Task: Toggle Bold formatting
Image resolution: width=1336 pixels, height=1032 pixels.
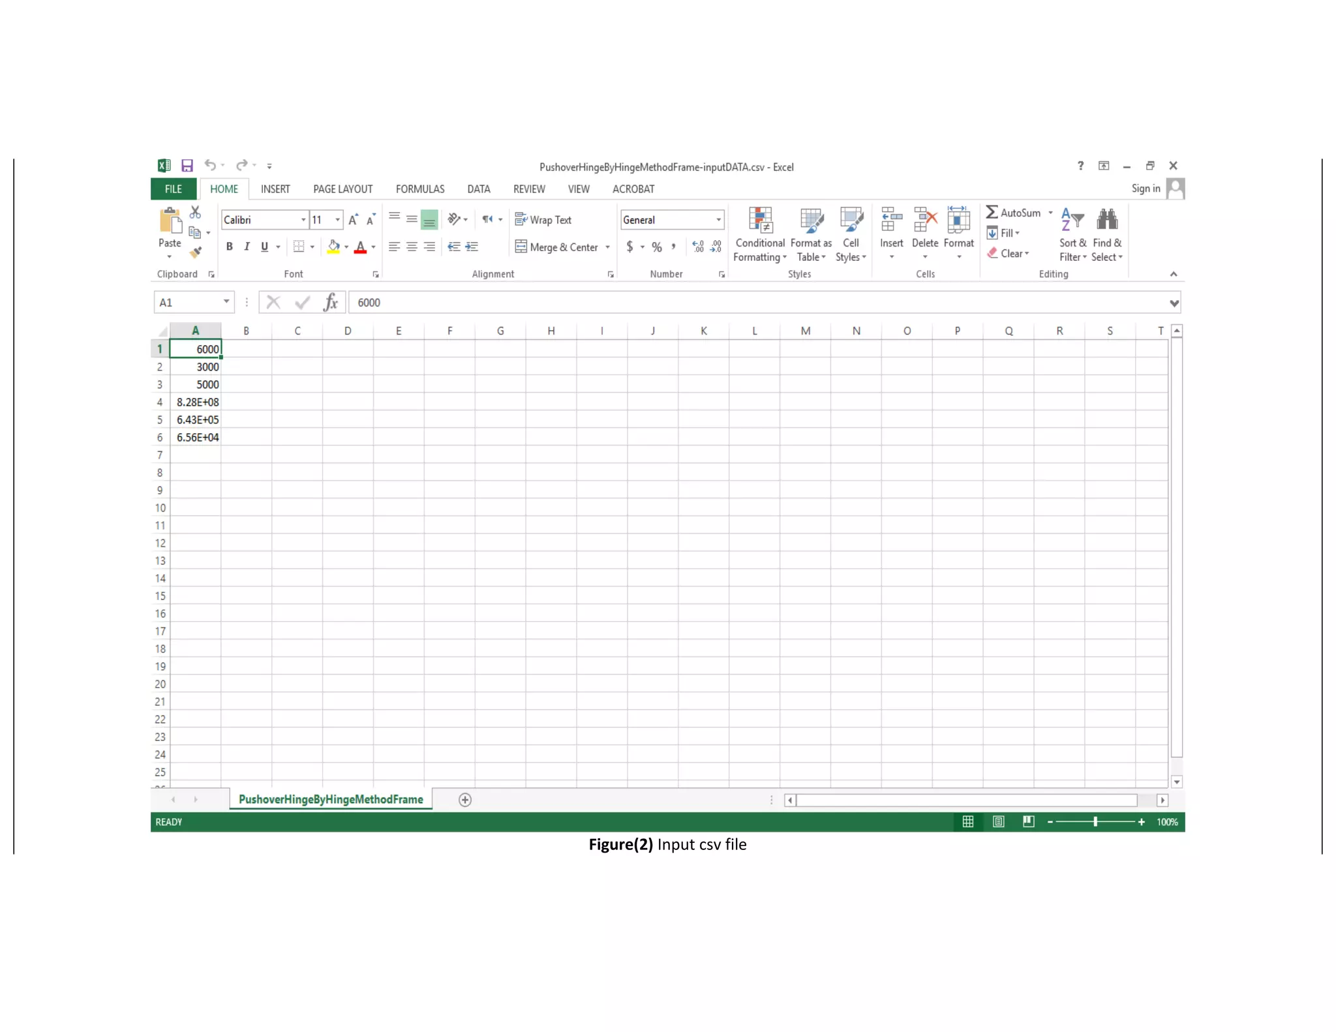Action: click(230, 247)
